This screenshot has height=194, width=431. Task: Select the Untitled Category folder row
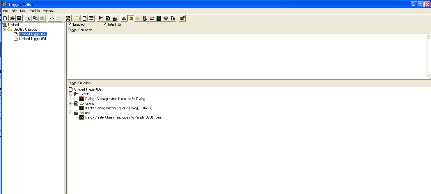click(x=26, y=29)
